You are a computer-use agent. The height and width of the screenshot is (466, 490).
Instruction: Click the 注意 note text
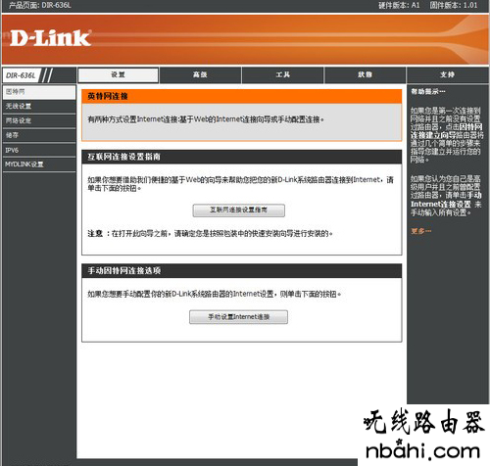click(210, 234)
